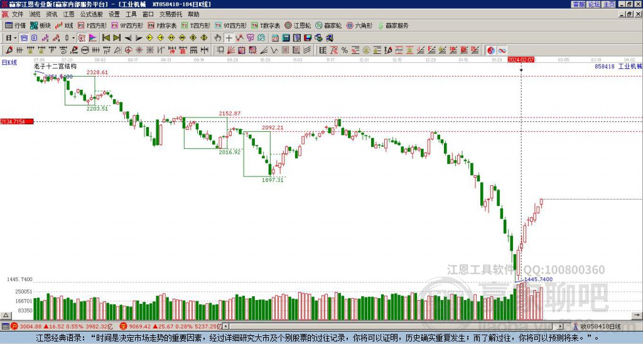Open the P四方形 tool
The height and width of the screenshot is (344, 643).
pyautogui.click(x=92, y=25)
